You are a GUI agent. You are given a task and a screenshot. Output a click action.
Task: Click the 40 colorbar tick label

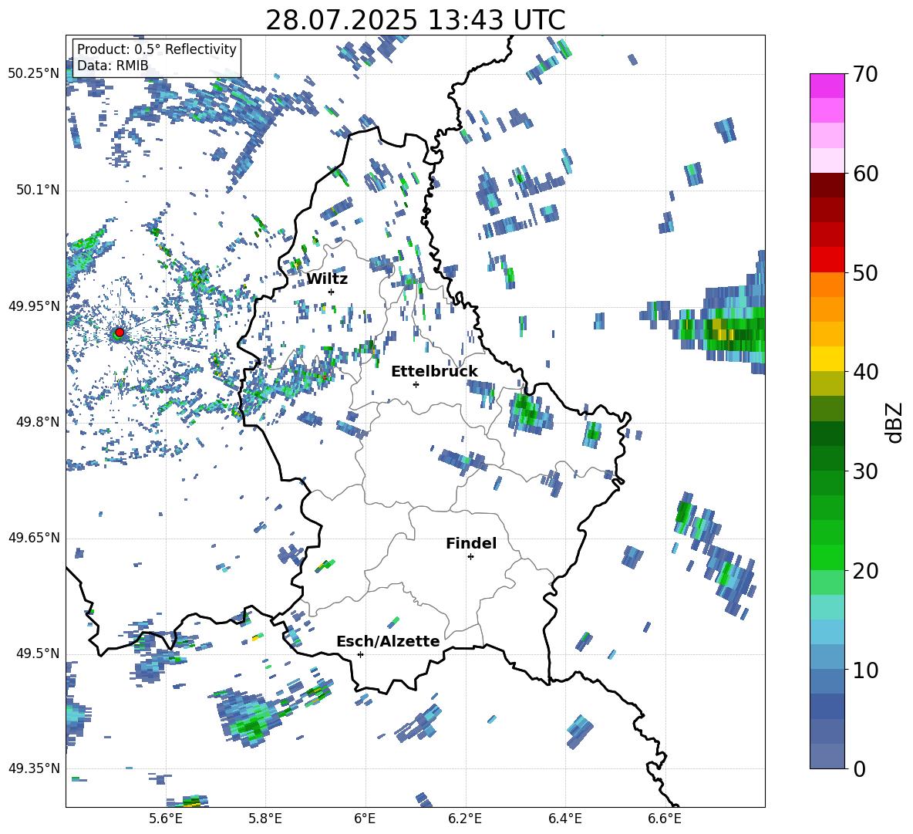[864, 372]
